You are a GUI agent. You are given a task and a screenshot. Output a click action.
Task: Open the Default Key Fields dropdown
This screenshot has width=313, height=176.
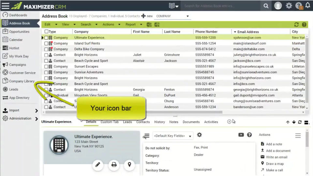[x=173, y=136]
